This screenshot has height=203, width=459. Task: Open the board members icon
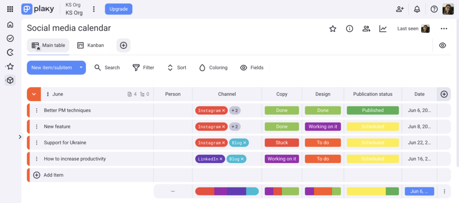pyautogui.click(x=366, y=29)
